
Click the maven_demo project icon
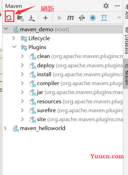[x=16, y=30]
